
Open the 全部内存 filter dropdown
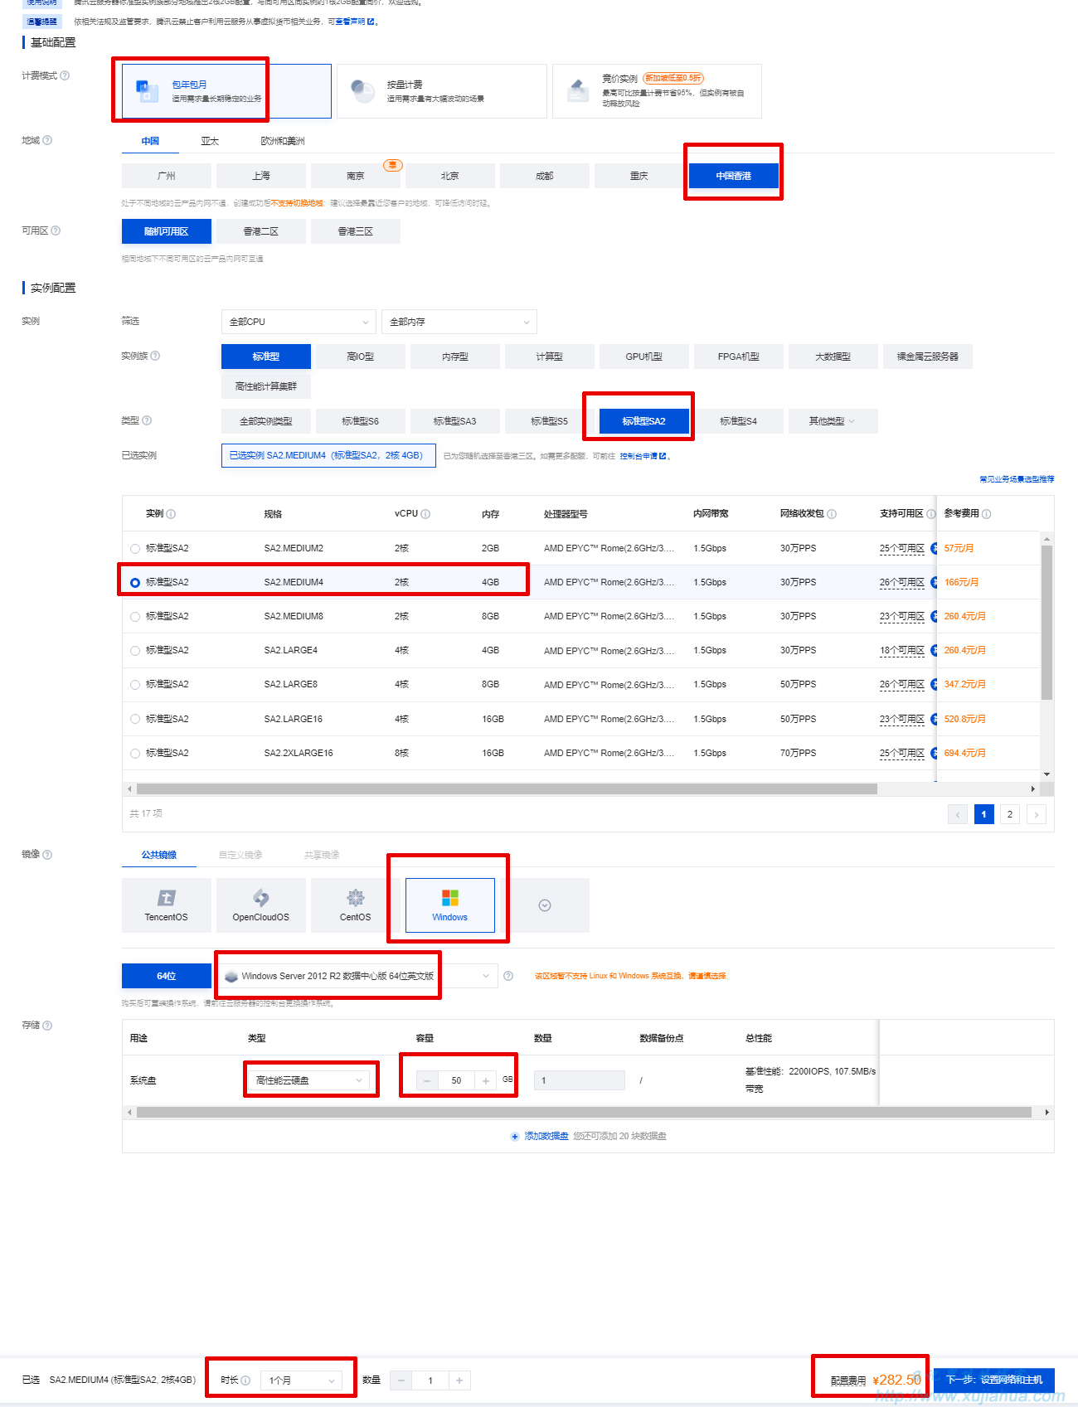click(x=459, y=322)
